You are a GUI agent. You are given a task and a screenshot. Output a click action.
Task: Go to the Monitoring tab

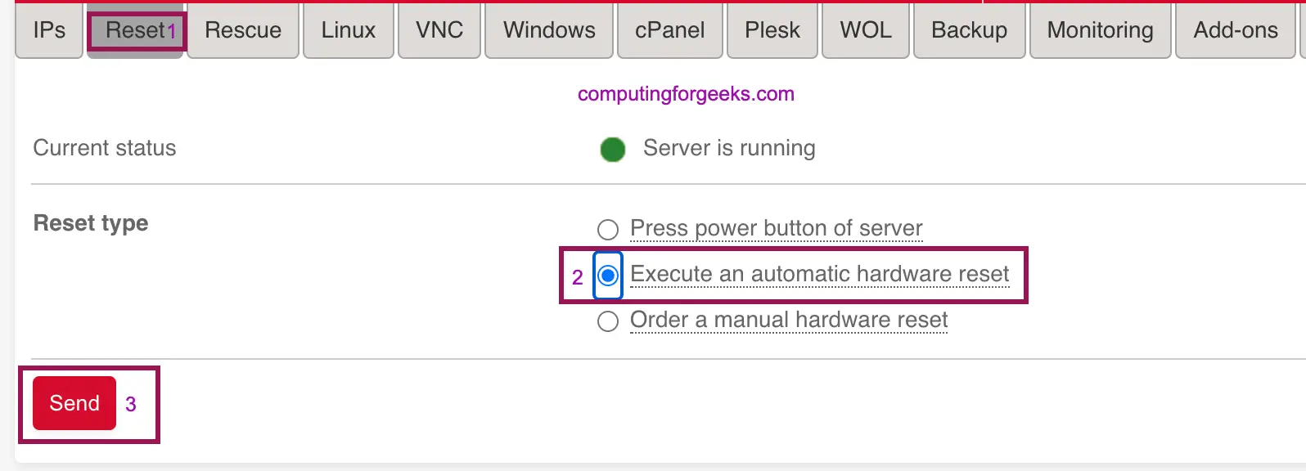pyautogui.click(x=1100, y=30)
